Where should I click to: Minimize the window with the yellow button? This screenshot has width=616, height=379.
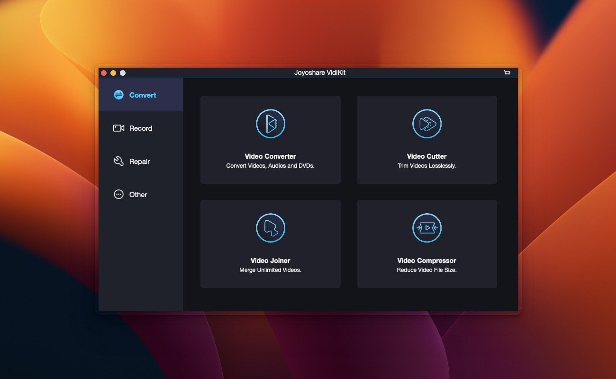tap(113, 73)
